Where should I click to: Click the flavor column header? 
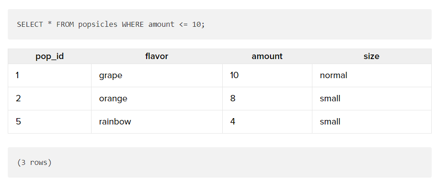[157, 56]
